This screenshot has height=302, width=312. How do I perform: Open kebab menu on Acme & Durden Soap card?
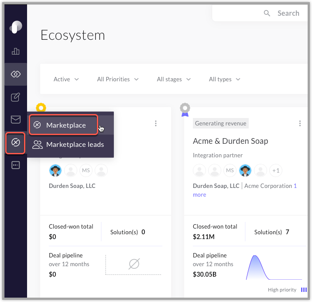(x=300, y=123)
